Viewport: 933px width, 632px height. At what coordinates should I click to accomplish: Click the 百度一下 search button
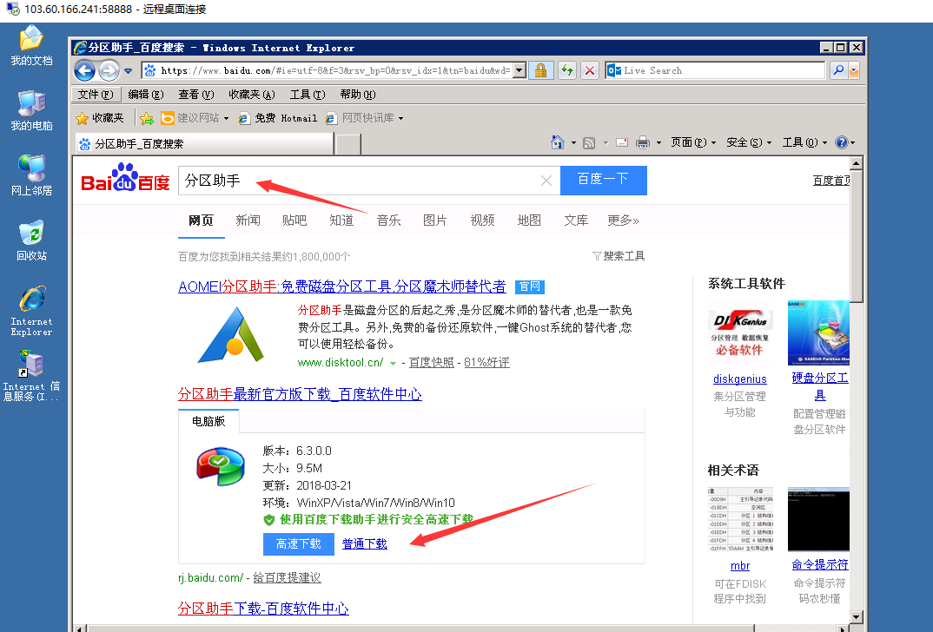pos(604,181)
